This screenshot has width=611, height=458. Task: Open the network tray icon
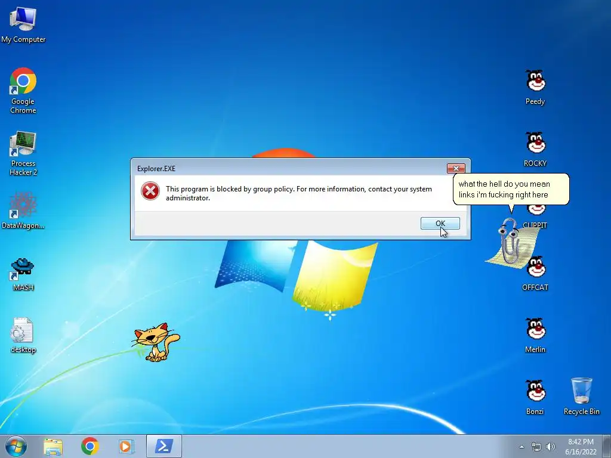[536, 447]
